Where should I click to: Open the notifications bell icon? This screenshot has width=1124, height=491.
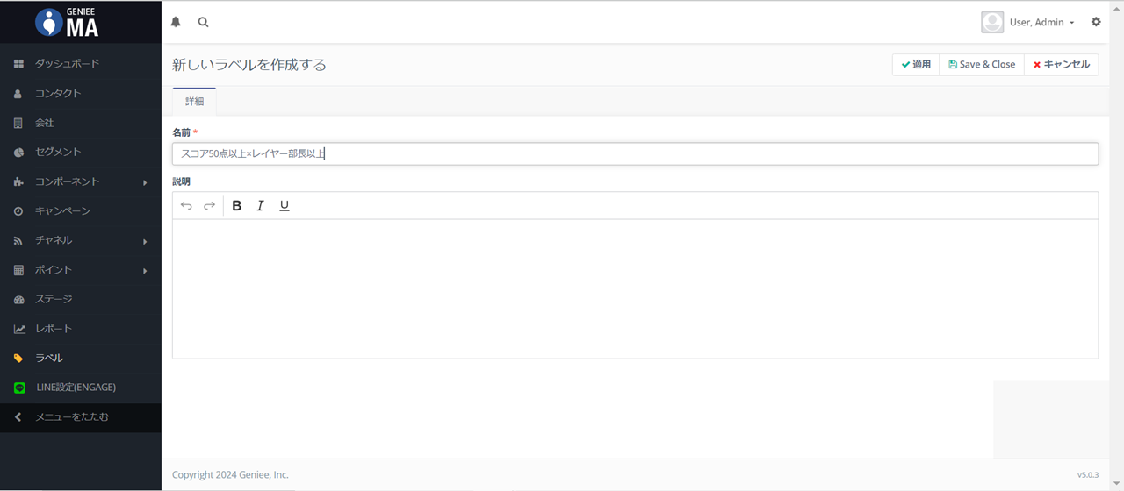[176, 22]
